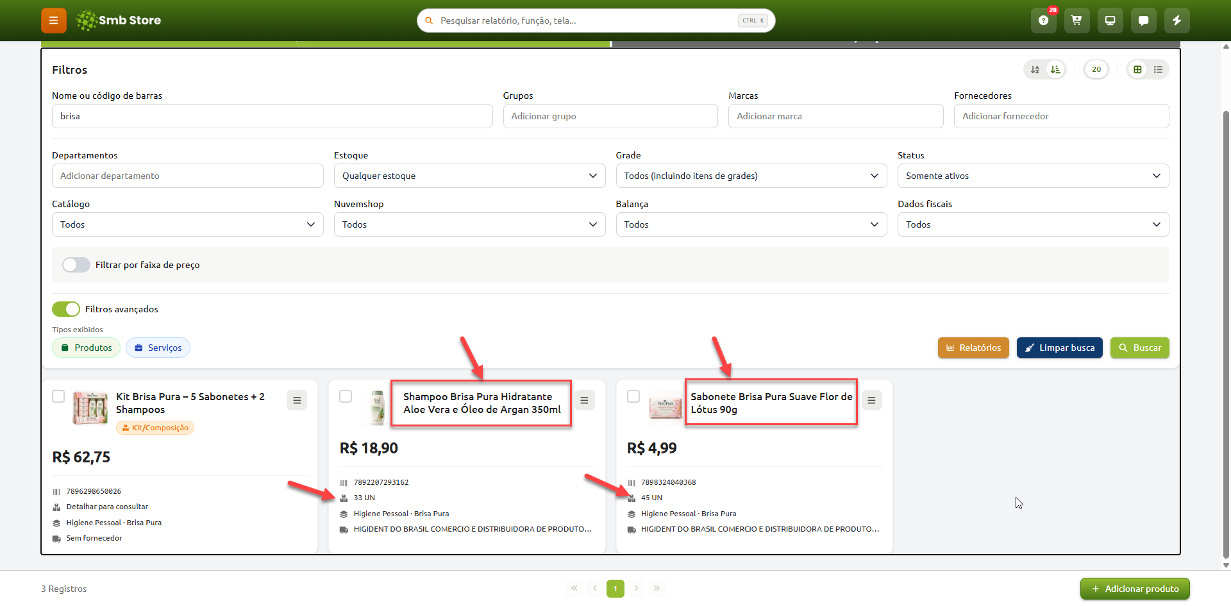Open the Dados fiscais dropdown

point(1034,224)
